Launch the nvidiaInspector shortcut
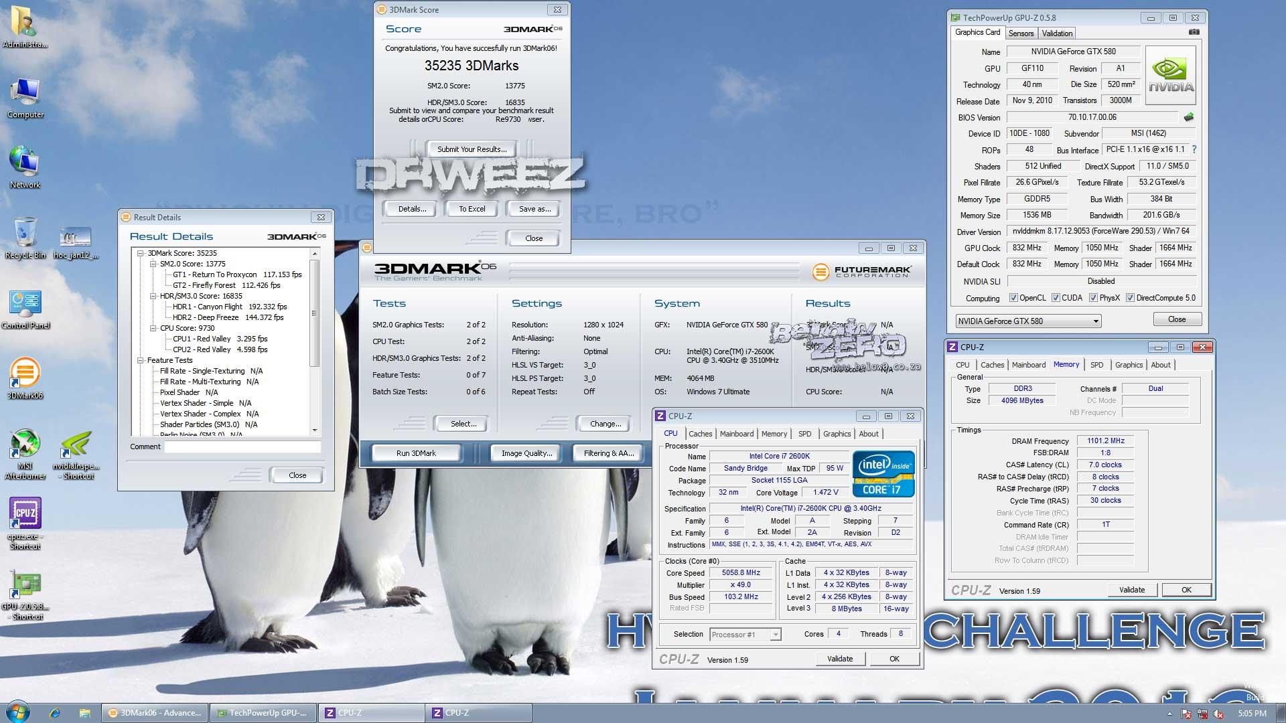The height and width of the screenshot is (723, 1286). coord(76,455)
